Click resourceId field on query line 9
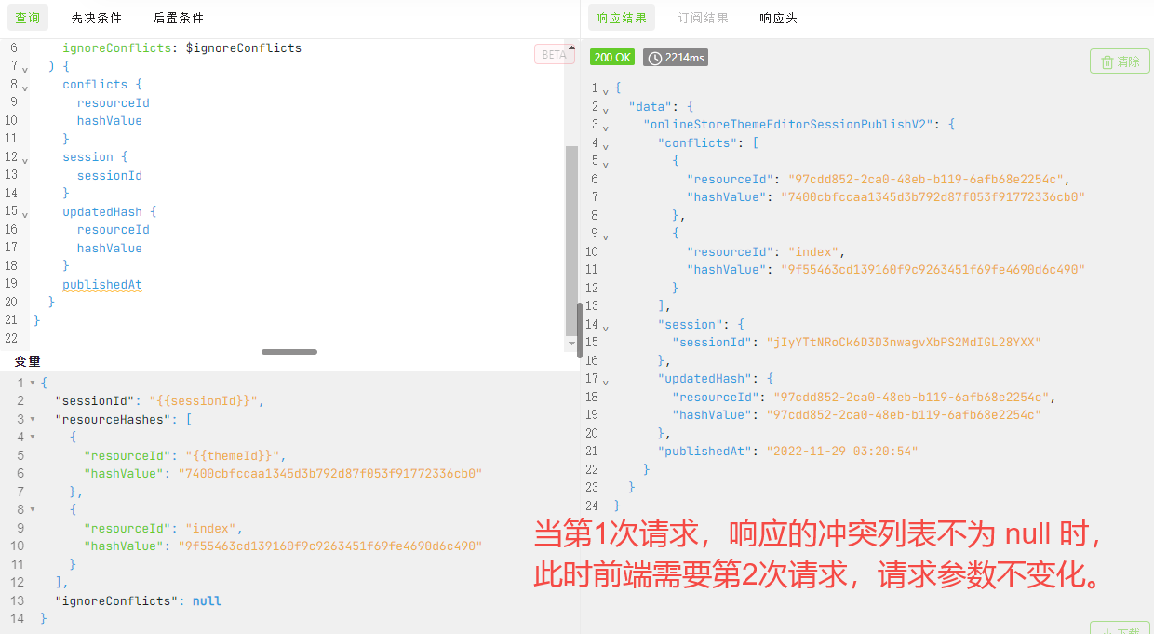1154x634 pixels. pyautogui.click(x=114, y=102)
